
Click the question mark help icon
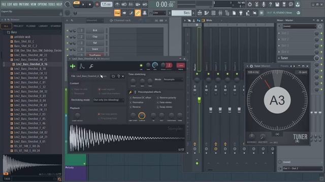pyautogui.click(x=270, y=5)
